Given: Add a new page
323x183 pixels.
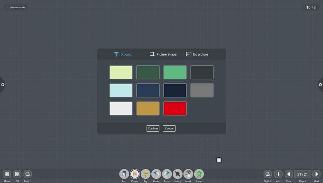Looking at the screenshot, I should [x=278, y=174].
